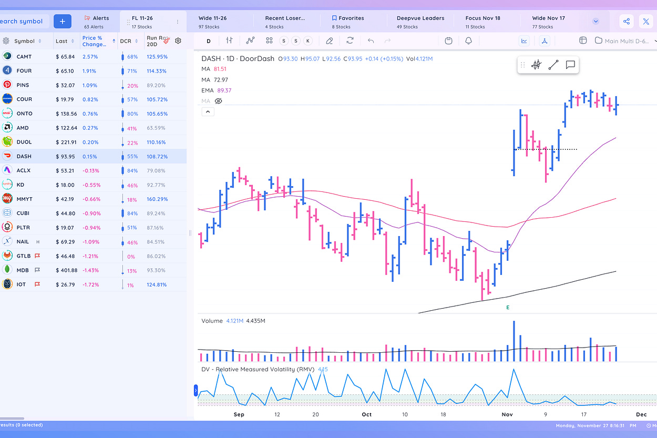
Task: Switch to the Wide Nov 17 tab
Action: [548, 22]
